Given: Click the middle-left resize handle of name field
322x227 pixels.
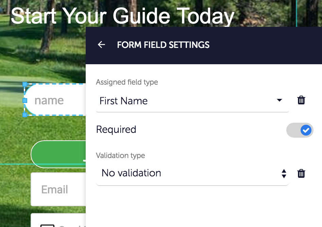Looking at the screenshot, I should click(x=24, y=101).
